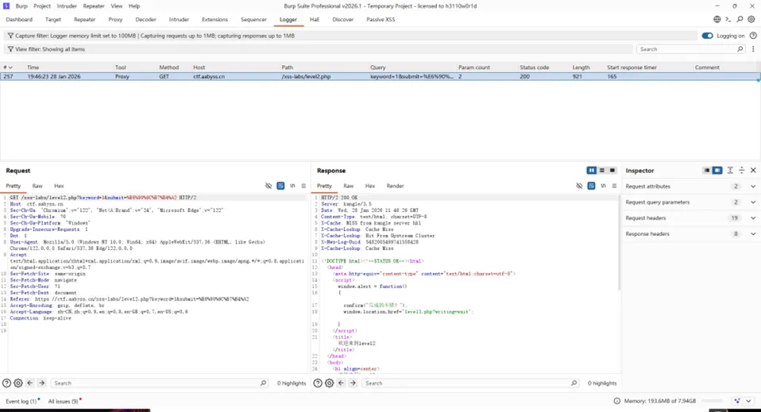Open the Intruder tab
This screenshot has height=412, width=761.
(179, 19)
